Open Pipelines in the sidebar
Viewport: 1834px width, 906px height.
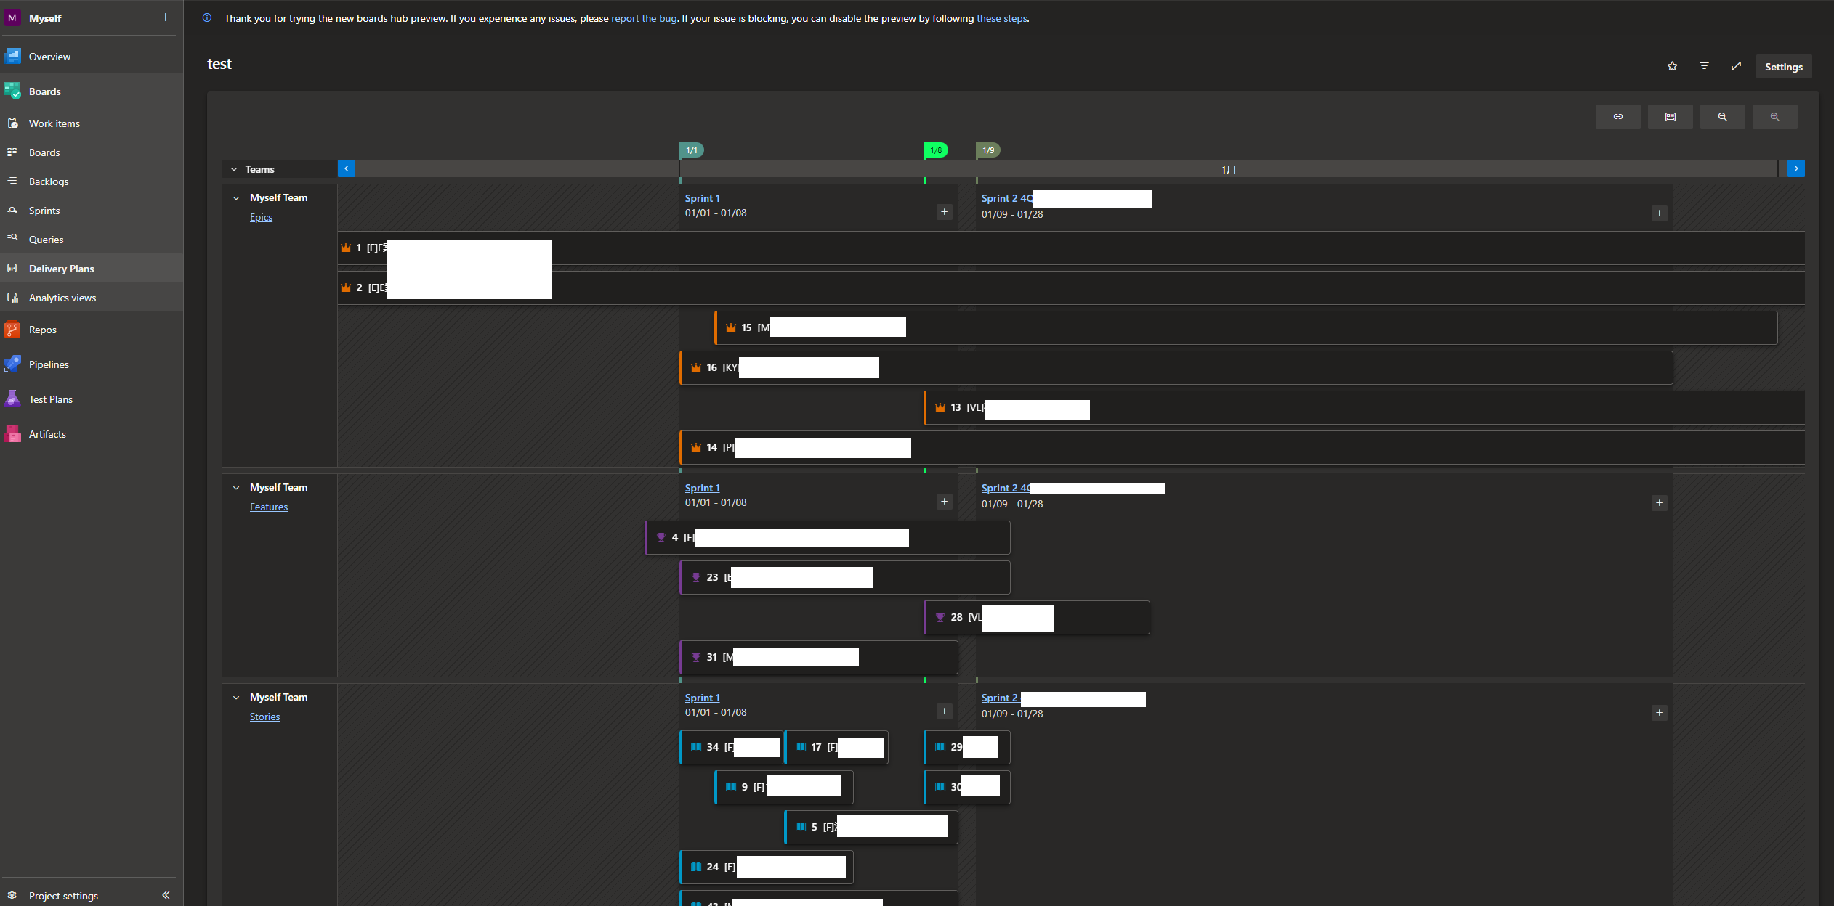pyautogui.click(x=49, y=364)
